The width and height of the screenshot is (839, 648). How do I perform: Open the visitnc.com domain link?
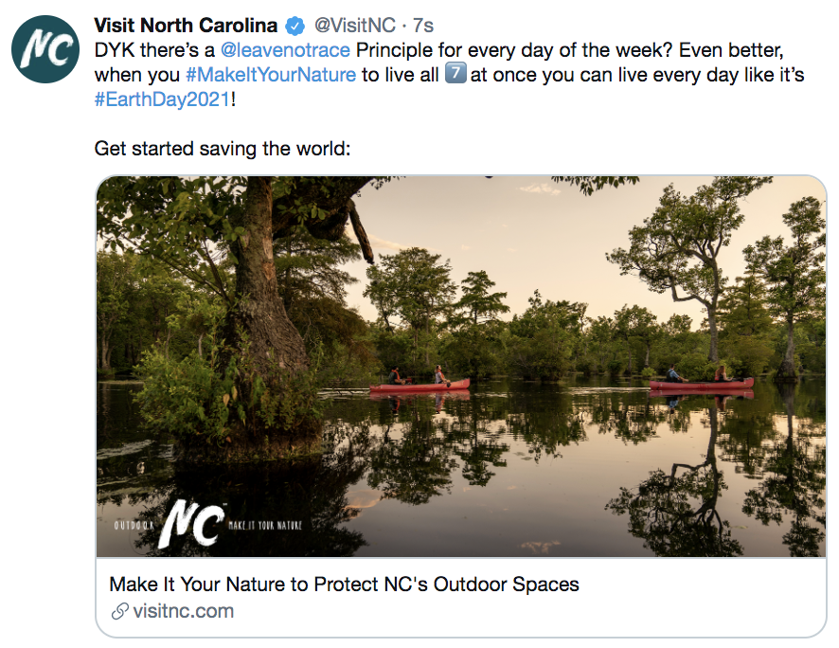[184, 611]
